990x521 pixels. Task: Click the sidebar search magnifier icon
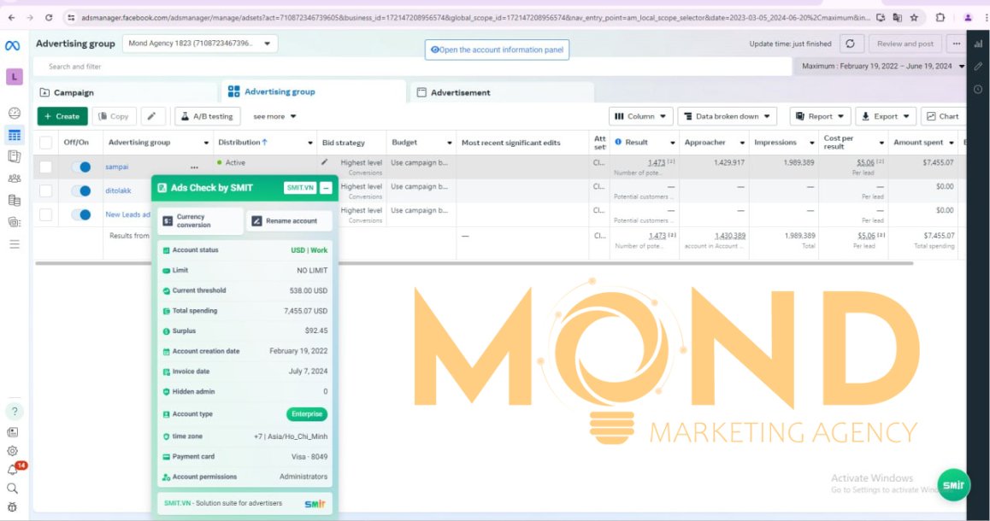click(x=13, y=489)
